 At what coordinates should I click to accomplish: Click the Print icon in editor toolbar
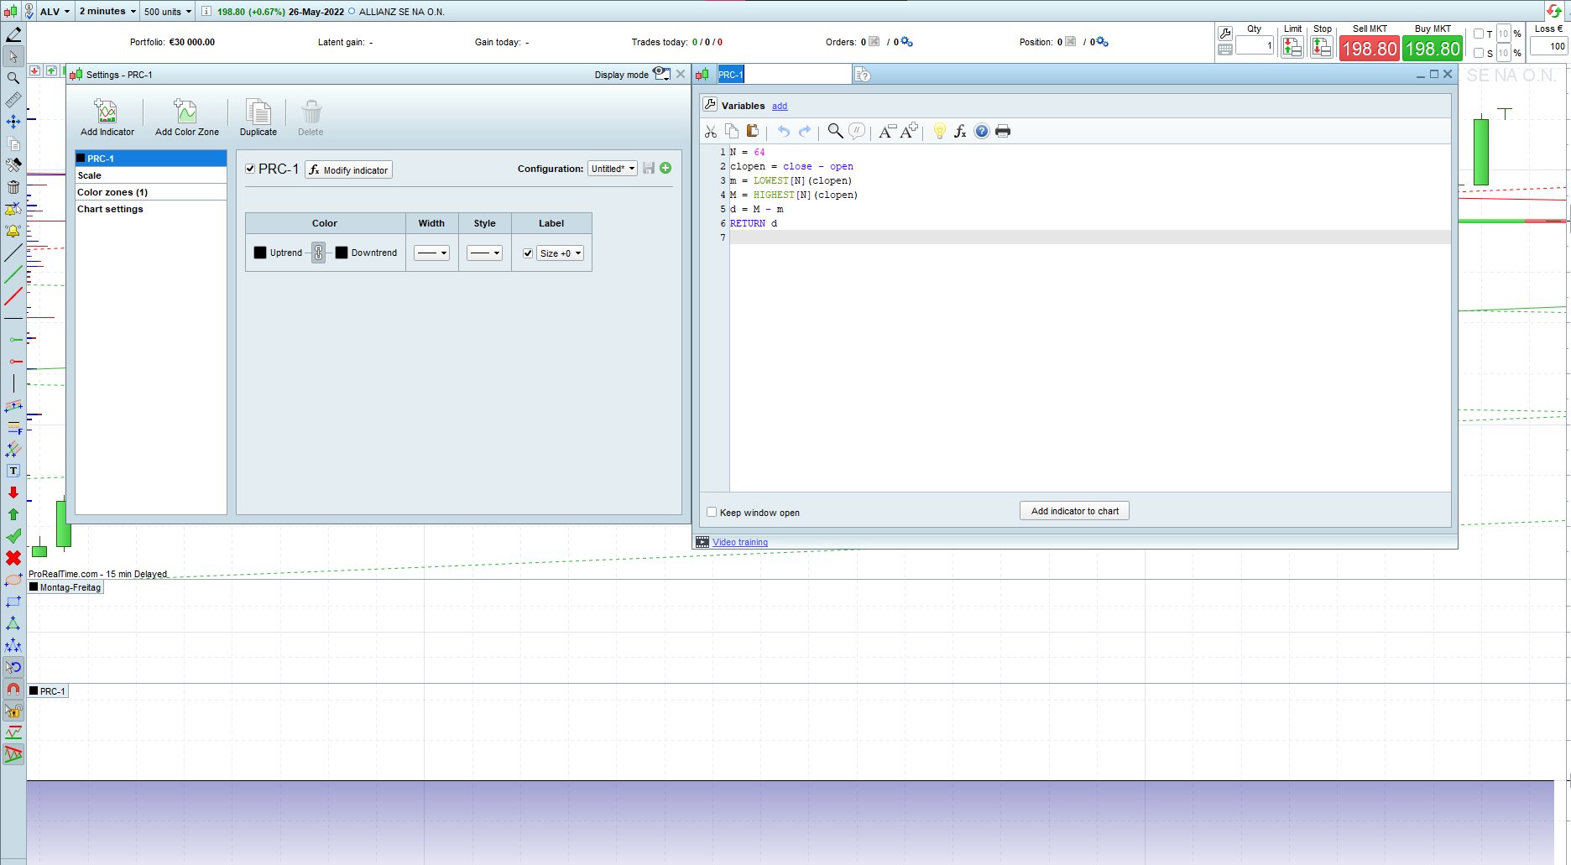pos(1003,131)
